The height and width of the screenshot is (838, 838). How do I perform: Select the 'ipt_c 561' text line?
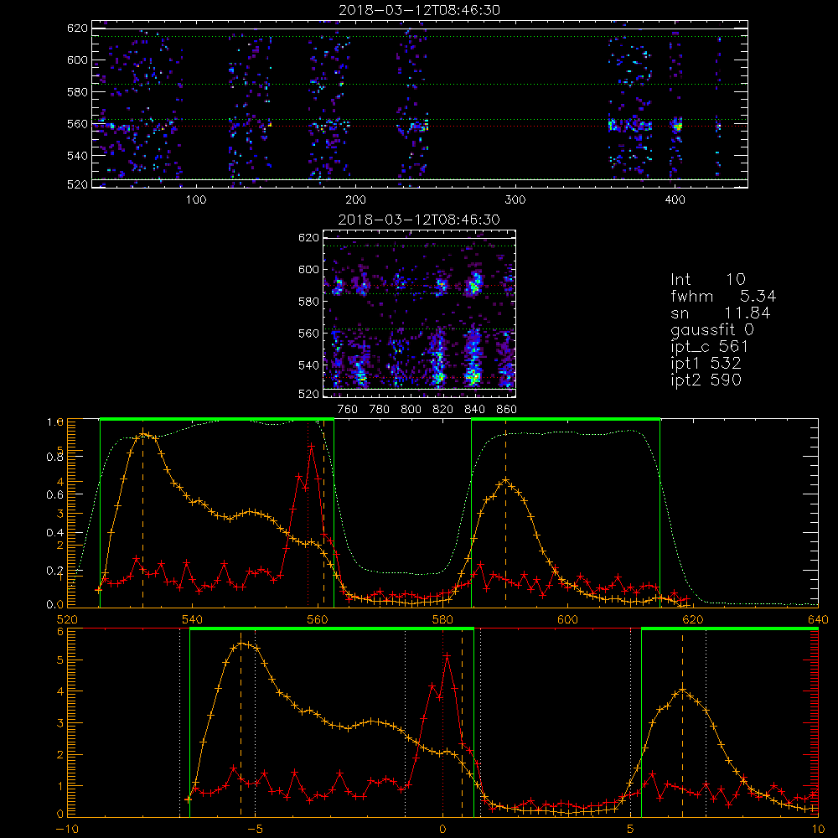tap(709, 346)
